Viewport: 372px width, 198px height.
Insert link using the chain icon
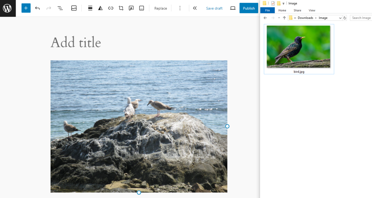coord(111,8)
